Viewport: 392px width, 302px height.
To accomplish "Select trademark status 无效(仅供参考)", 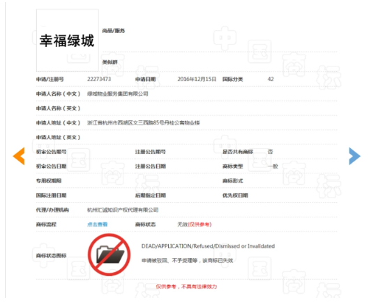I will pyautogui.click(x=194, y=224).
